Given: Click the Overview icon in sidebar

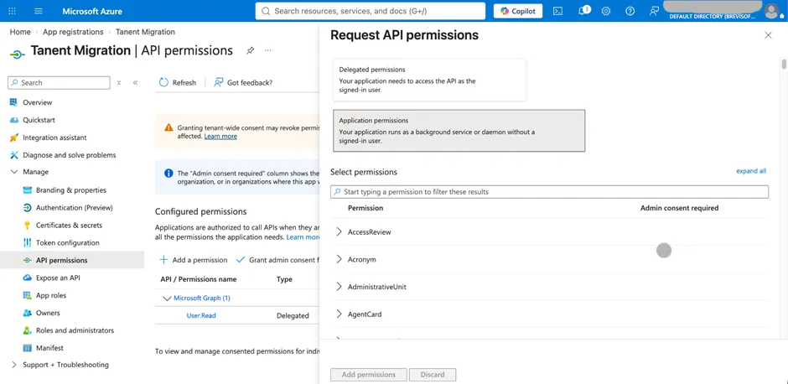Looking at the screenshot, I should tap(13, 102).
